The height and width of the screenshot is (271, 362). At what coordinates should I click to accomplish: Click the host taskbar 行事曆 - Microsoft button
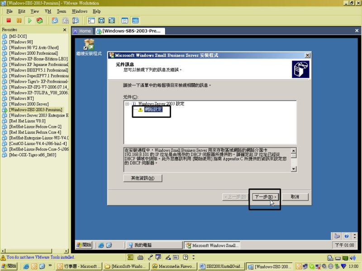click(79, 266)
